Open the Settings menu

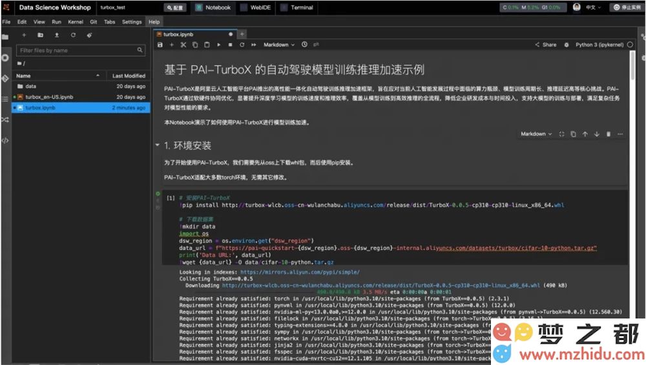(x=132, y=22)
